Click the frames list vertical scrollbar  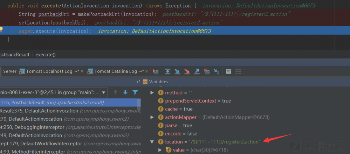[139, 105]
